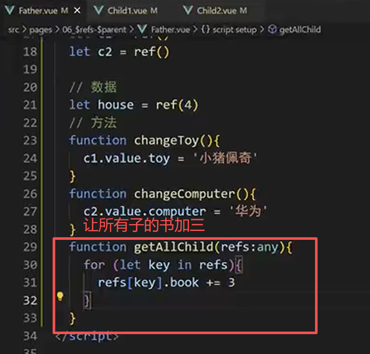Click the Vue icon on Child1.vue tab
The image size is (370, 354).
(99, 9)
